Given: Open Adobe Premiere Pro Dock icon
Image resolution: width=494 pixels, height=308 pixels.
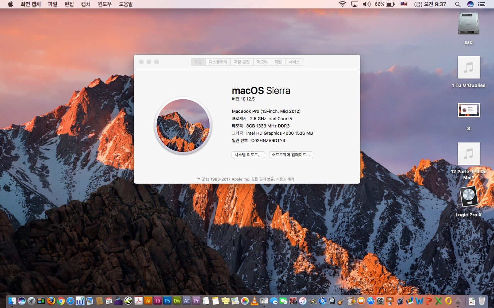Looking at the screenshot, I should click(x=196, y=301).
